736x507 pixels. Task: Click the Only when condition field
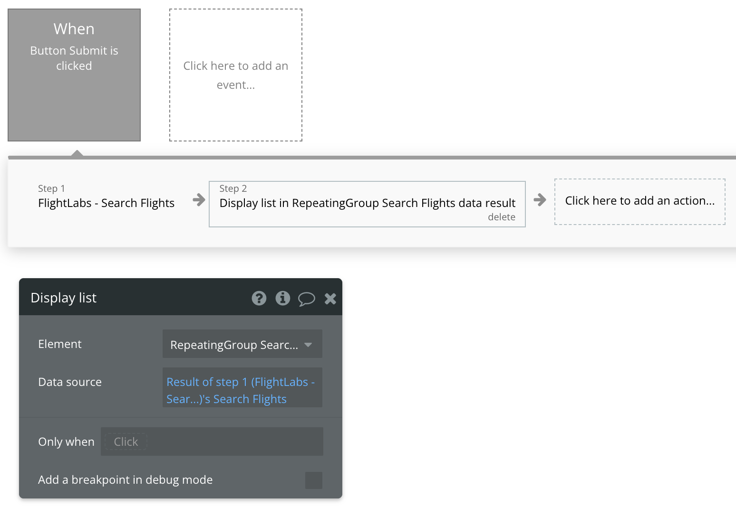tap(212, 441)
